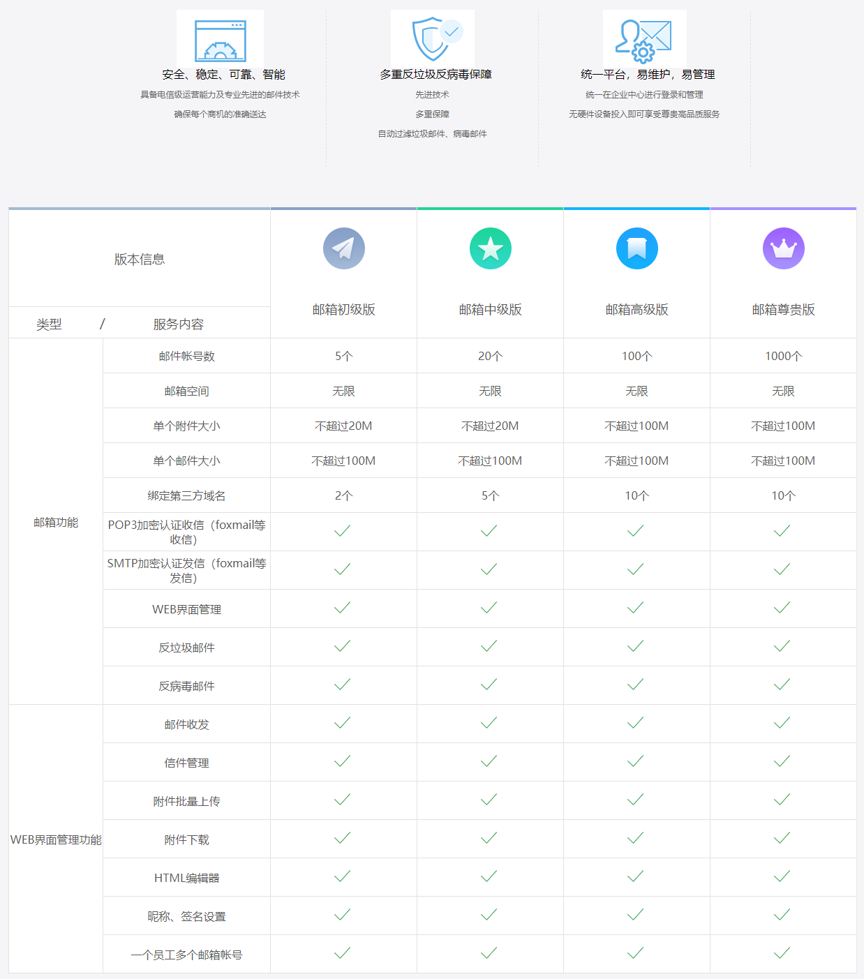Viewport: 864px width, 979px height.
Task: Click the 确保每个商机的准确送达 text
Action: pos(221,114)
